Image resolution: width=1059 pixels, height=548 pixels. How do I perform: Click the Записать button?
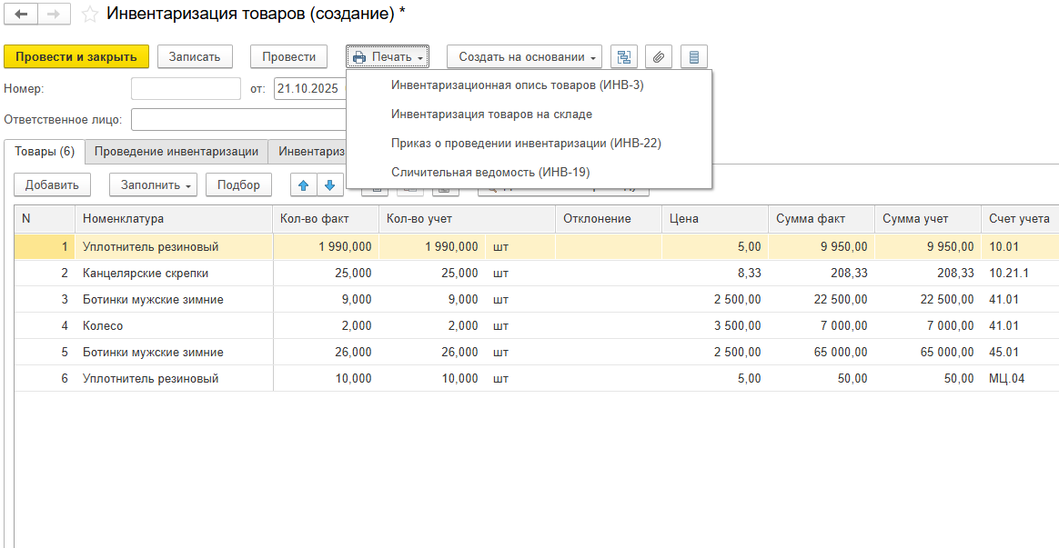tap(195, 56)
